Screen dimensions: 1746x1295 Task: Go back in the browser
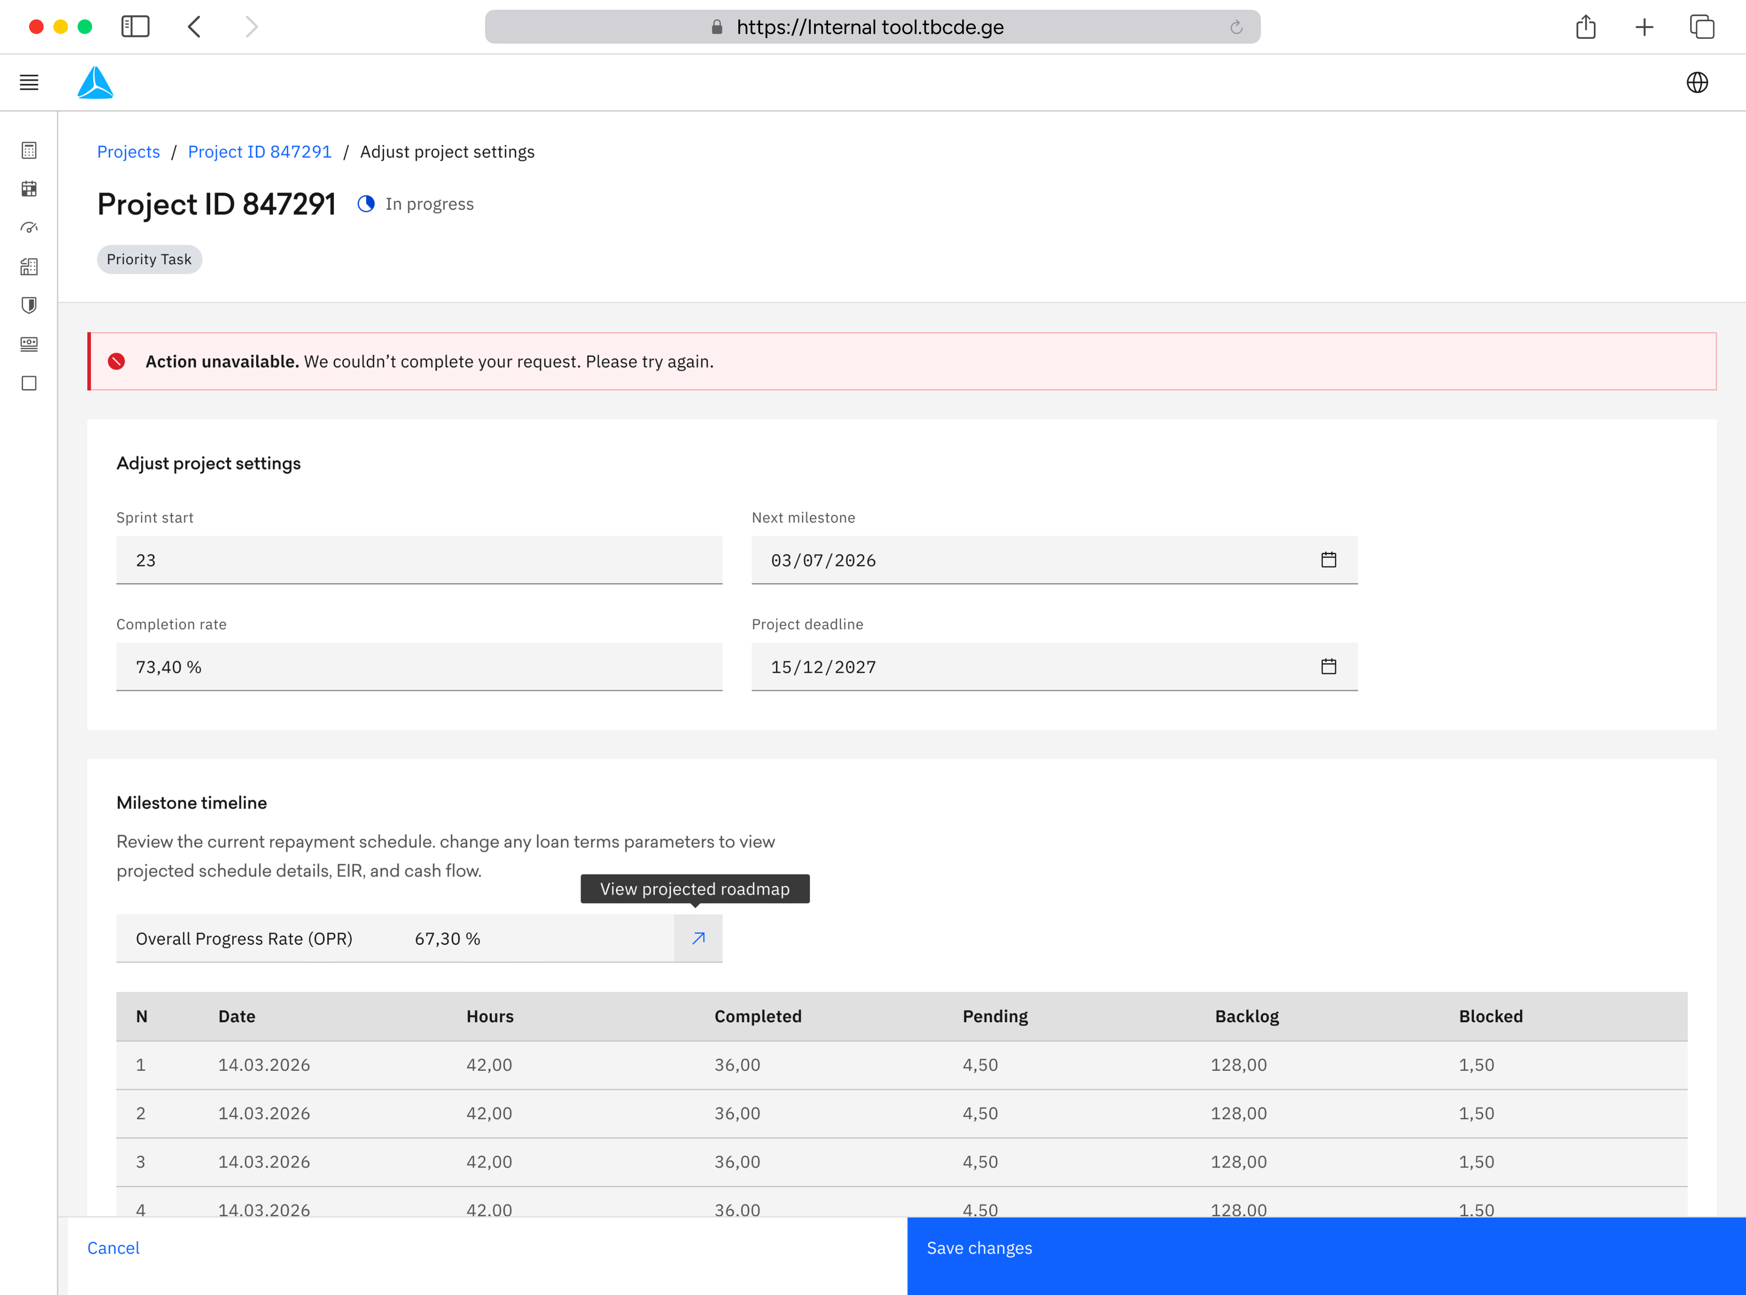coord(194,27)
